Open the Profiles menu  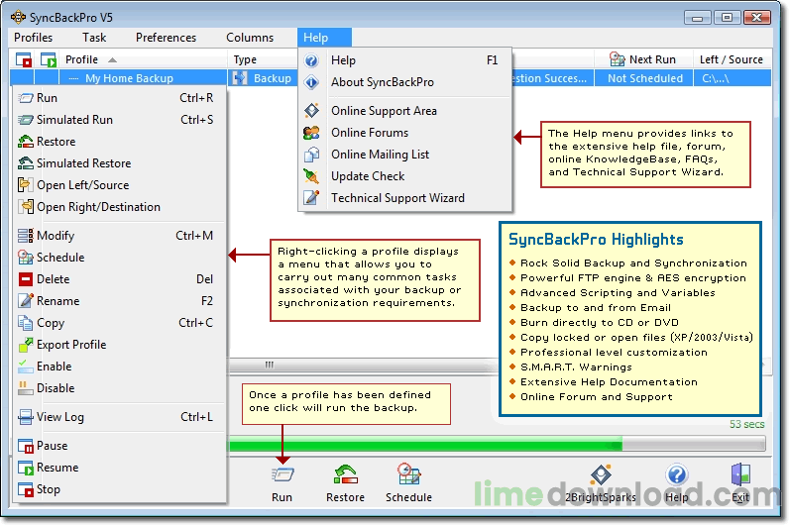coord(34,38)
